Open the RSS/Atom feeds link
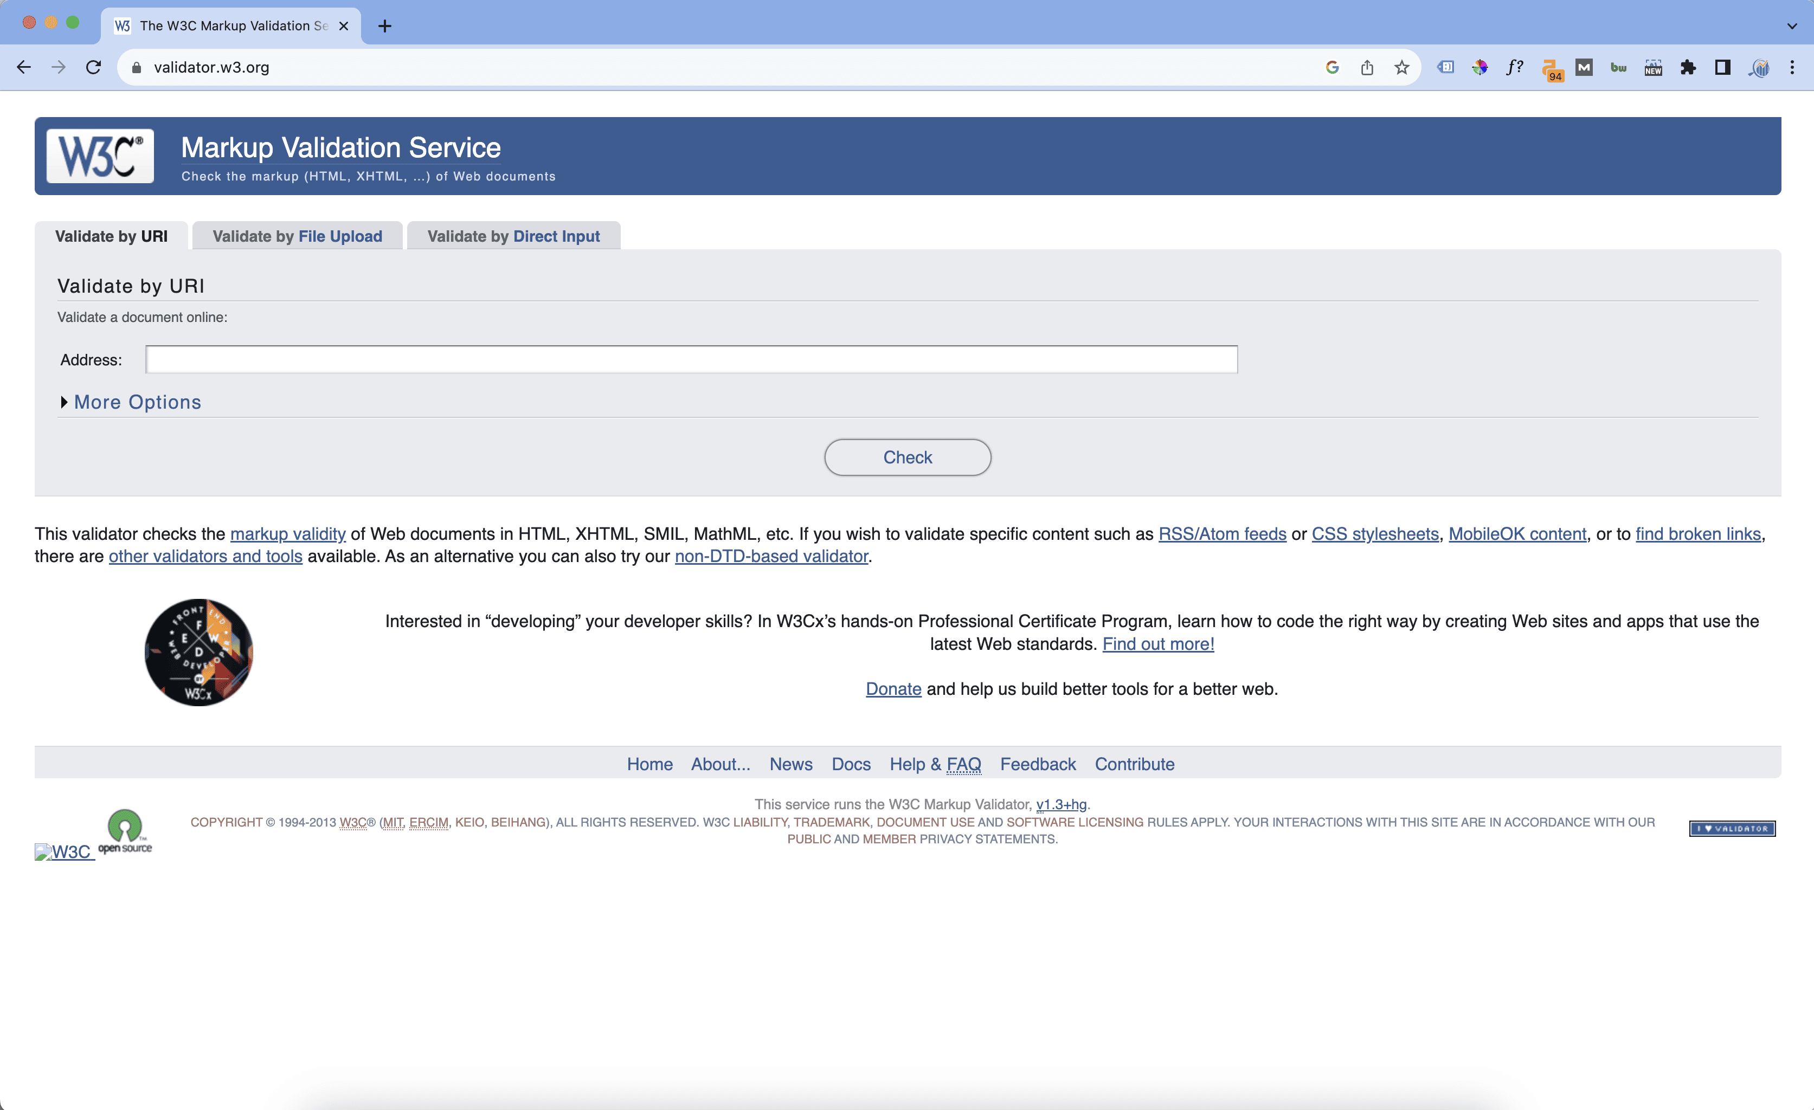Viewport: 1814px width, 1110px height. [1222, 534]
